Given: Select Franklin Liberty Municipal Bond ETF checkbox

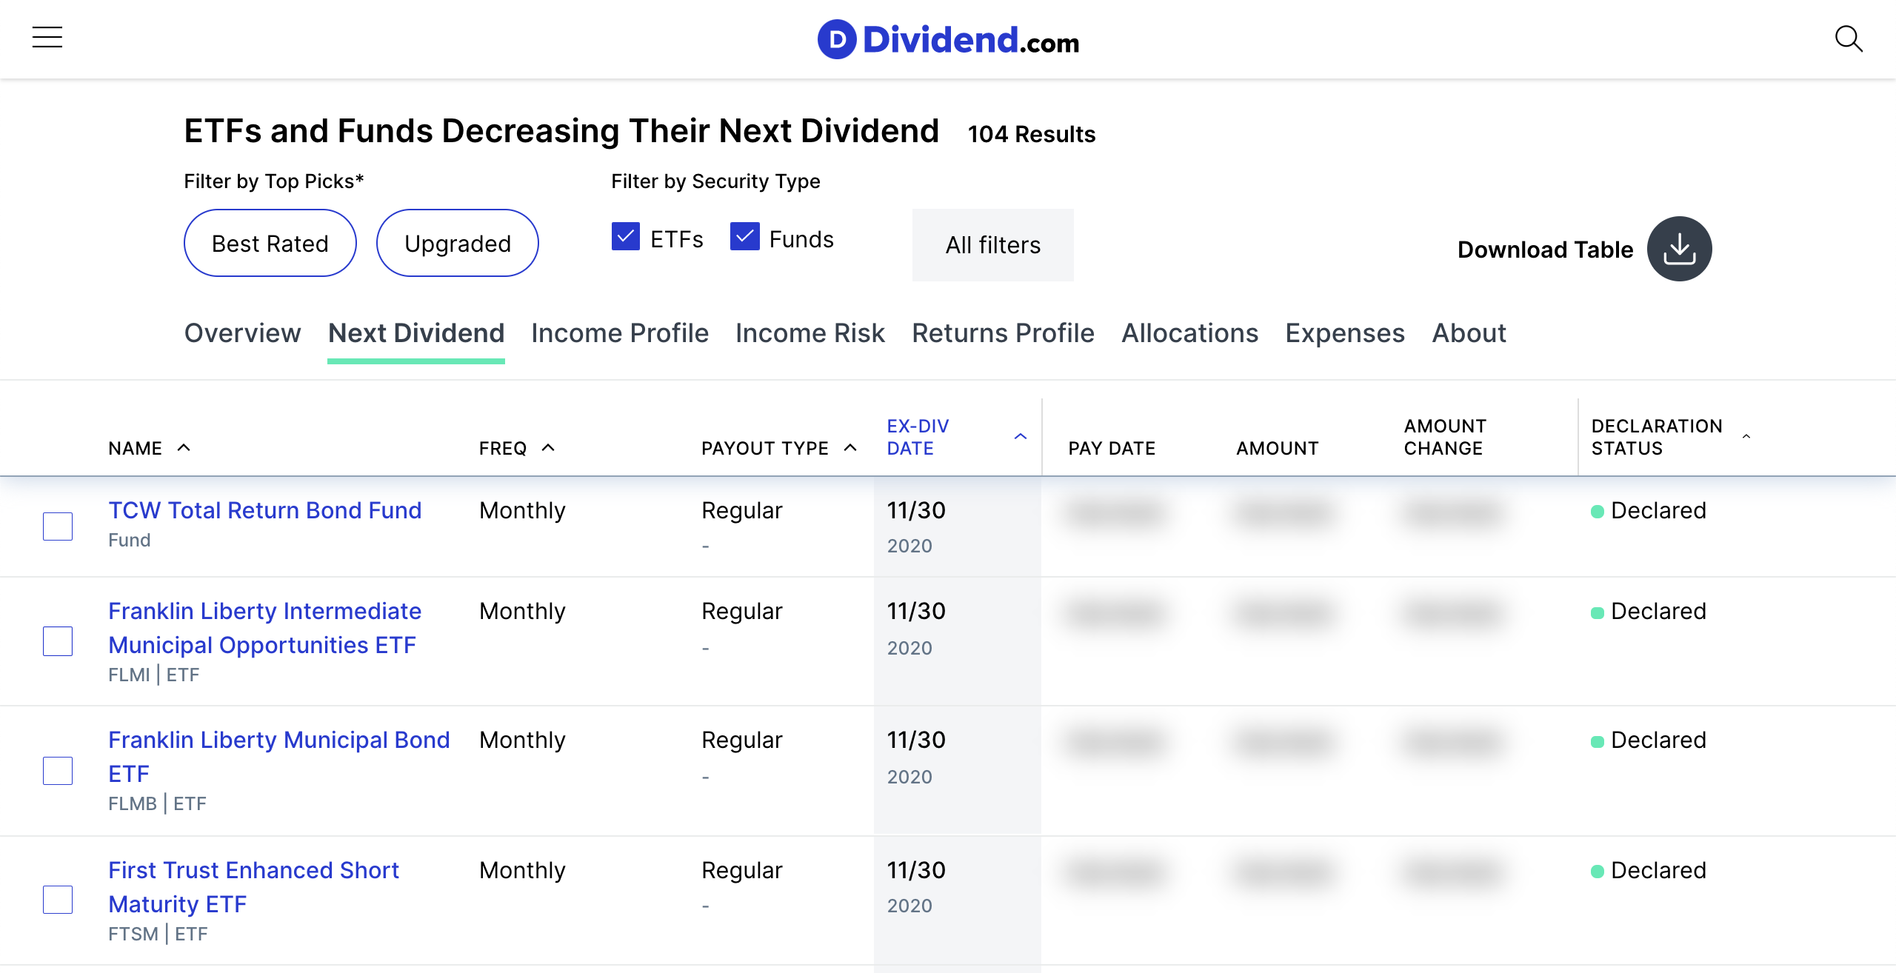Looking at the screenshot, I should (58, 771).
